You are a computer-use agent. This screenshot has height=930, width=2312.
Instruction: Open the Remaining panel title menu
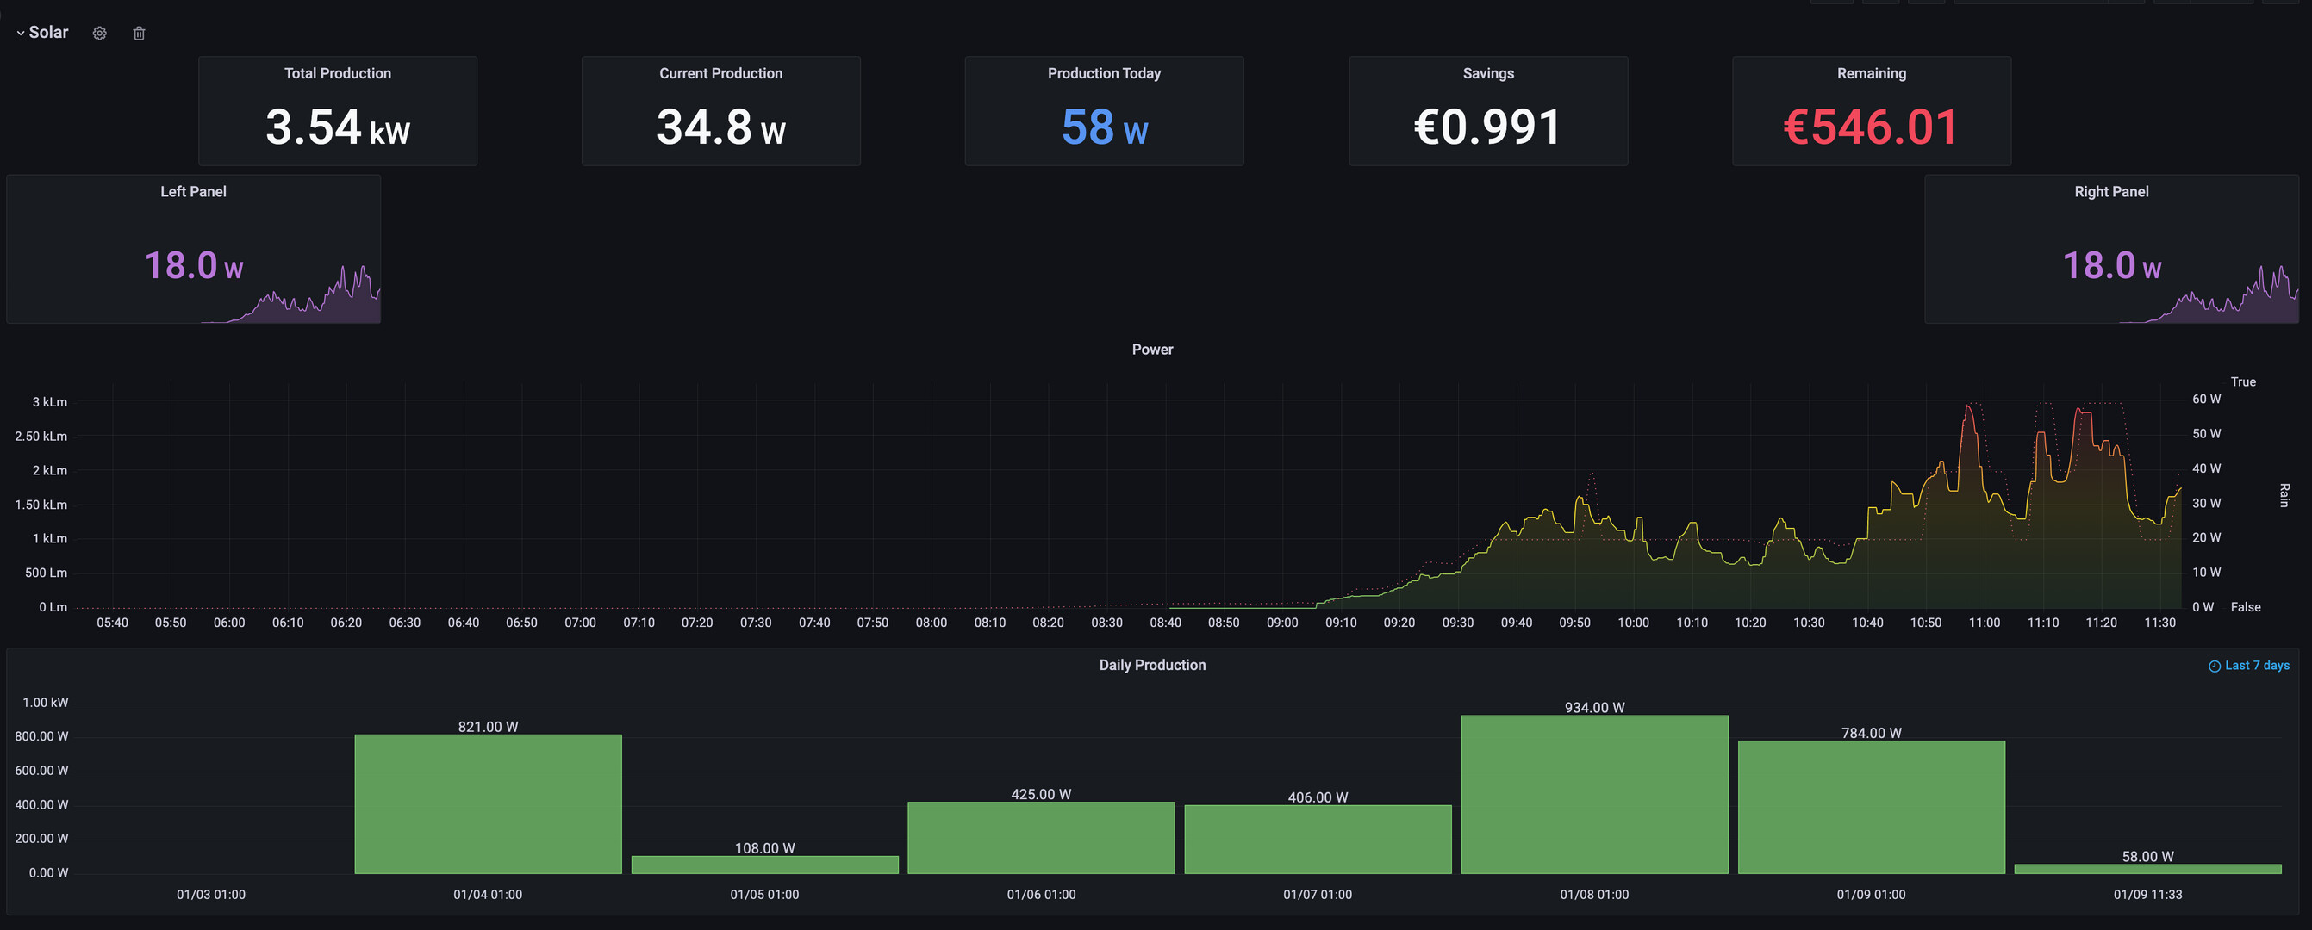point(1872,73)
